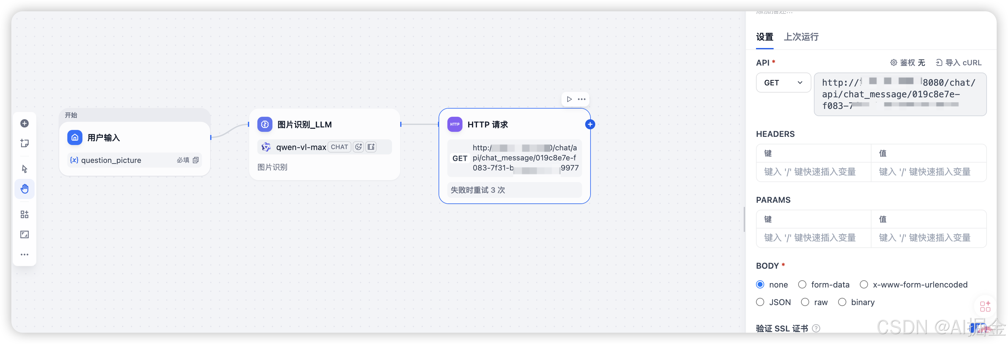
Task: Select the none body radio button
Action: tap(760, 285)
